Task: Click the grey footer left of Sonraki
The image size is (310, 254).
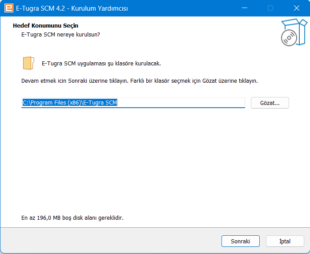Action: coord(111,241)
